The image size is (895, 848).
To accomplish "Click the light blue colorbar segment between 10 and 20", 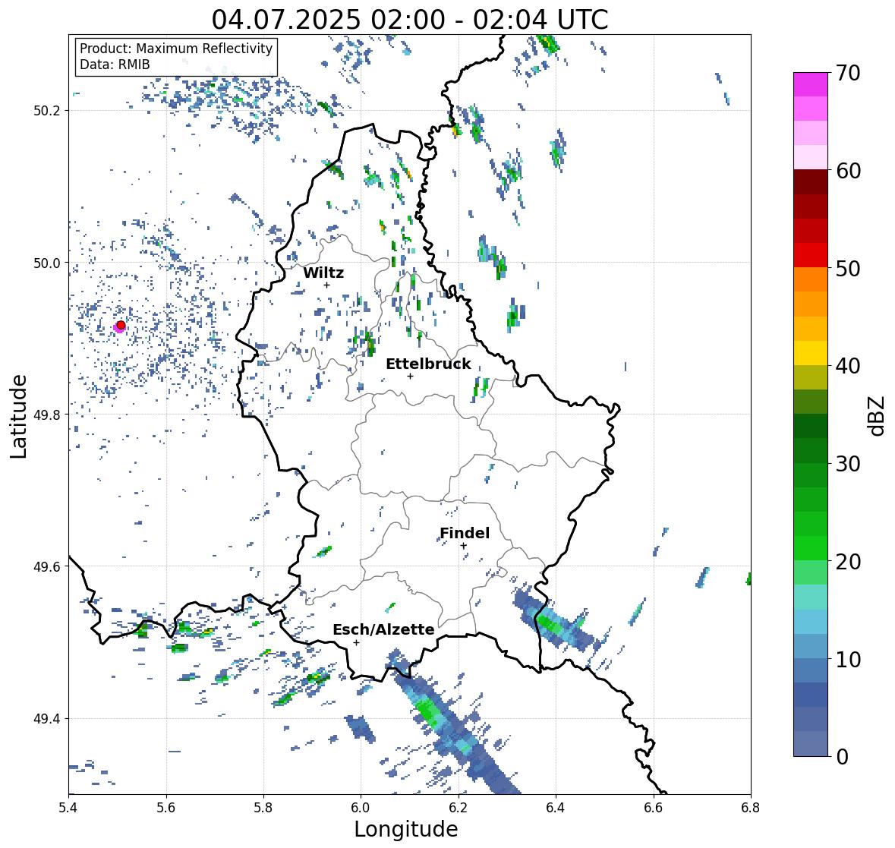I will pyautogui.click(x=811, y=622).
